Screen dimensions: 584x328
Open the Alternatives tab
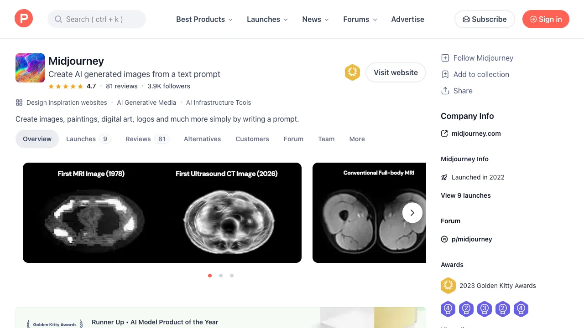pyautogui.click(x=202, y=139)
